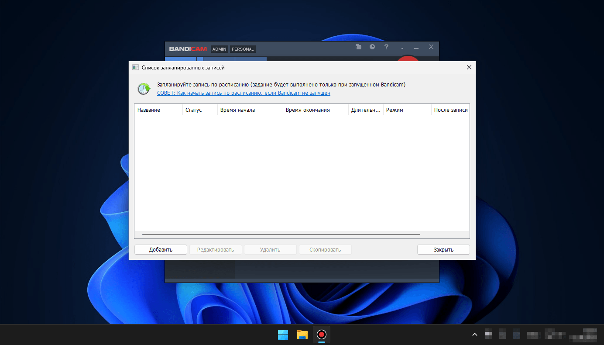This screenshot has width=604, height=345.
Task: Click the dialog title bar app icon
Action: coord(135,68)
